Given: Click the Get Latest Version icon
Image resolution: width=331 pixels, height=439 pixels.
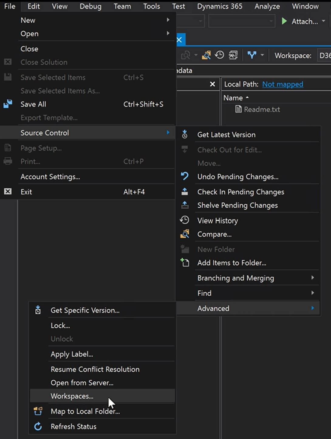Looking at the screenshot, I should [185, 134].
